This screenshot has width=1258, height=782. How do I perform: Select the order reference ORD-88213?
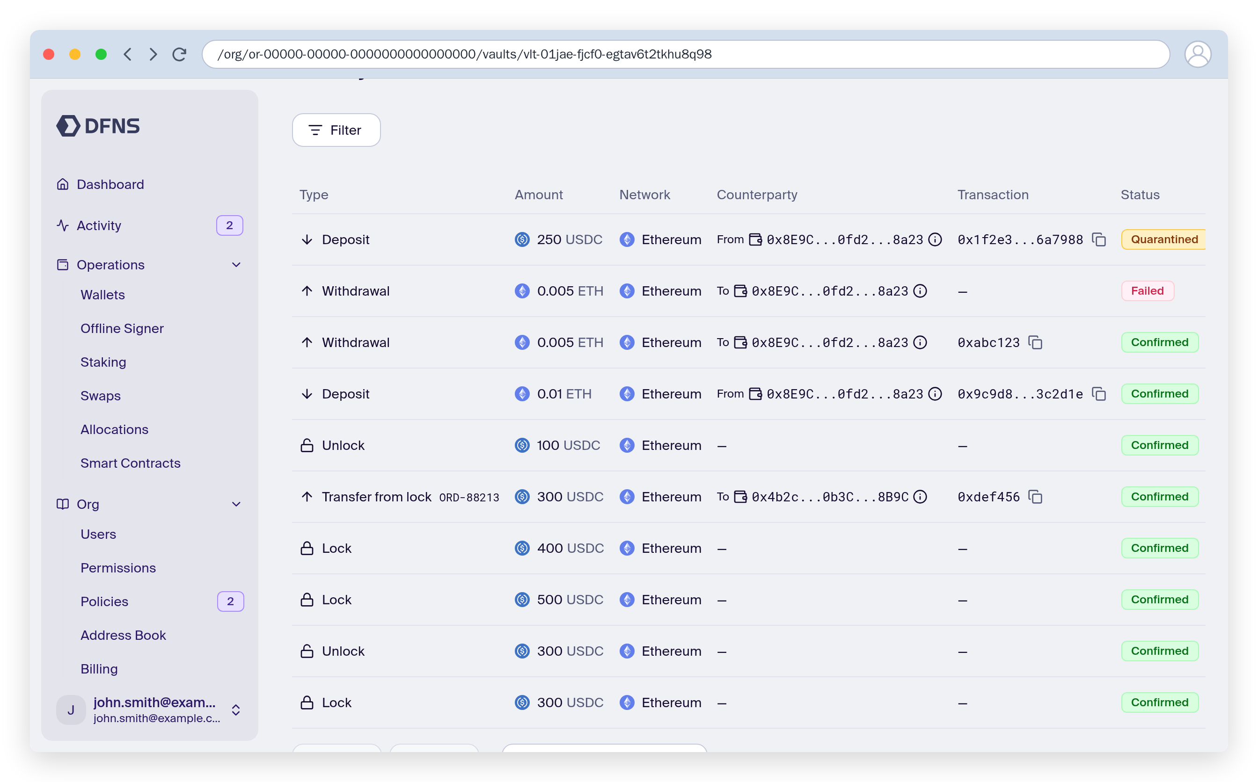tap(469, 498)
